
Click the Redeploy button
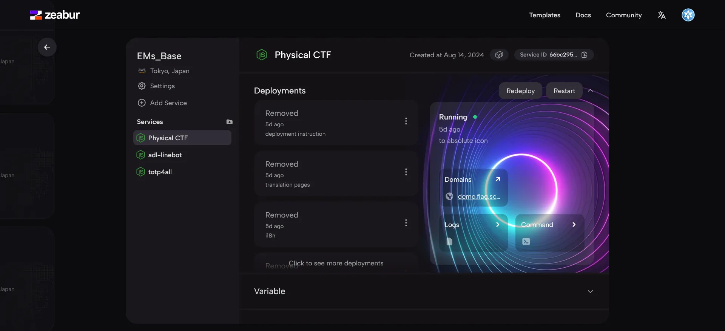(520, 91)
